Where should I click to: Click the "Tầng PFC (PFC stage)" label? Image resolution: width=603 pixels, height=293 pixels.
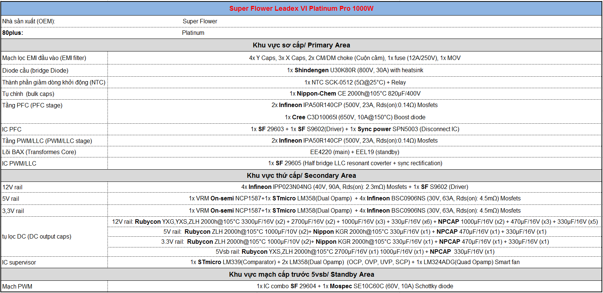32,106
